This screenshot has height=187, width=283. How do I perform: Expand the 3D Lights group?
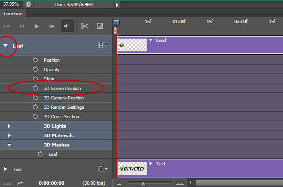(x=9, y=126)
